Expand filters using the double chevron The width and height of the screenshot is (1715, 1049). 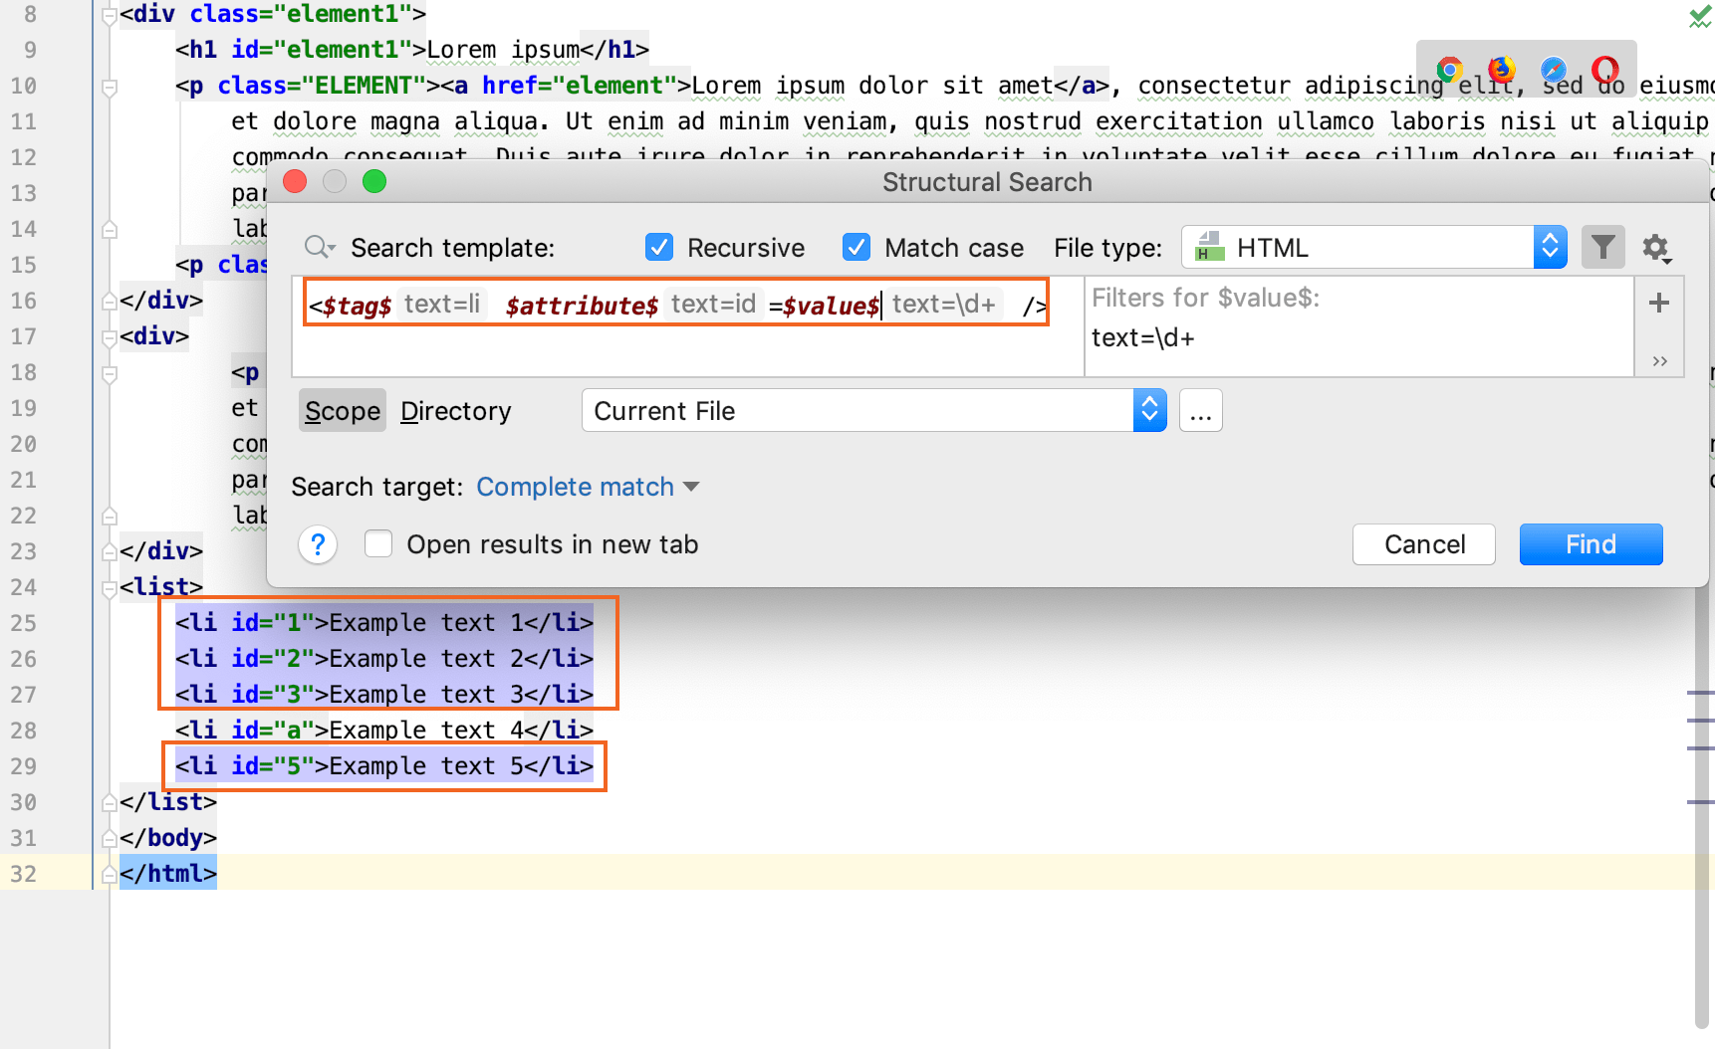coord(1658,361)
